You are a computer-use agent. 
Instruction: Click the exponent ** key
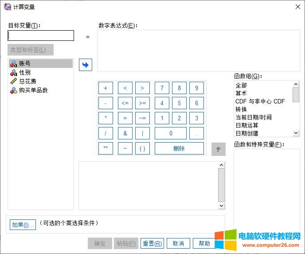click(106, 148)
